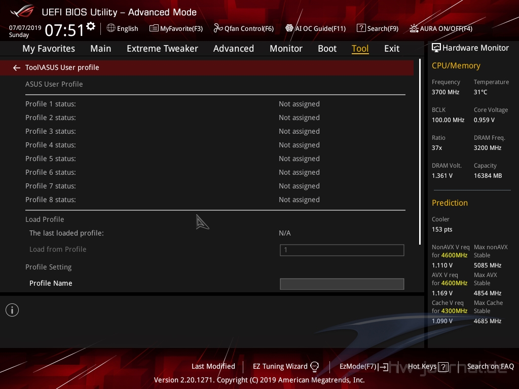This screenshot has width=519, height=389.
Task: Select Profile 8 status row
Action: coord(215,200)
